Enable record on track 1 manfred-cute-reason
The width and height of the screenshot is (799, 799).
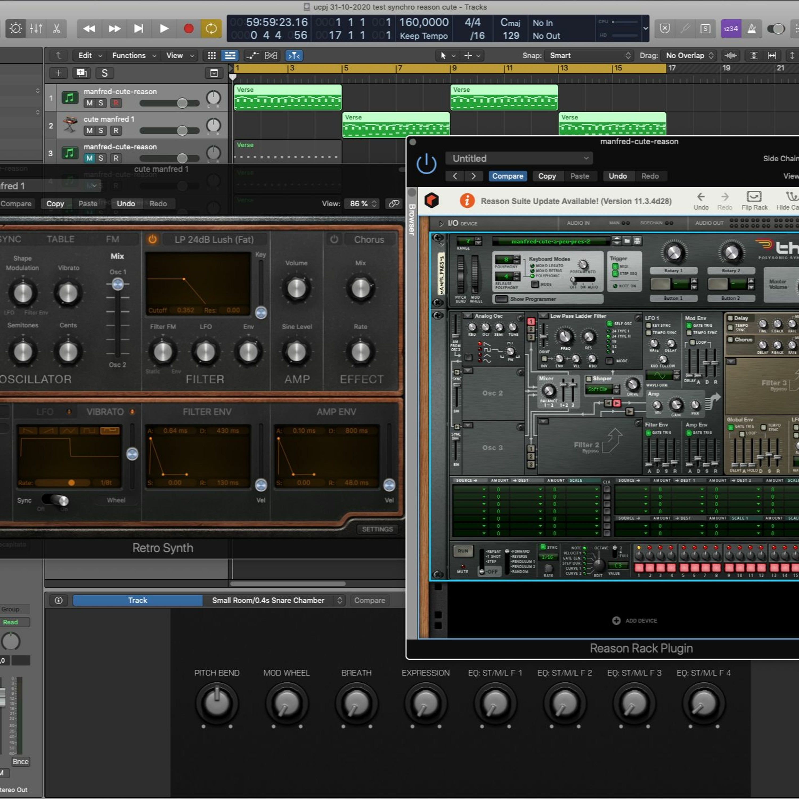click(x=116, y=103)
